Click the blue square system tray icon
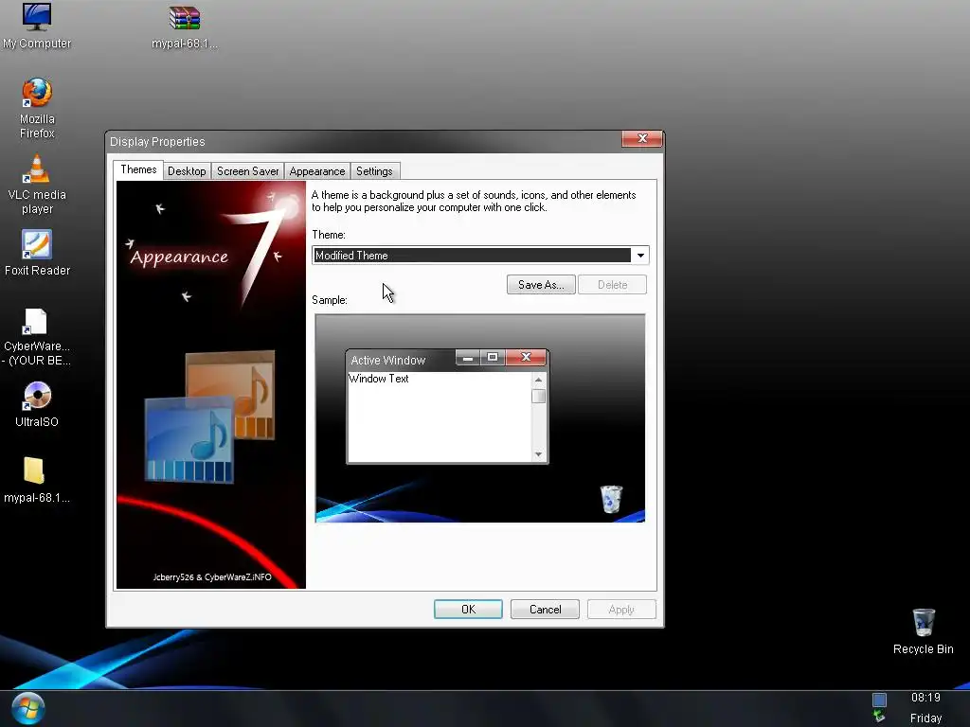Image resolution: width=970 pixels, height=727 pixels. click(x=879, y=700)
